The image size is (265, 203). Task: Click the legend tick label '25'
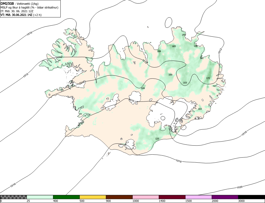pos(28,201)
